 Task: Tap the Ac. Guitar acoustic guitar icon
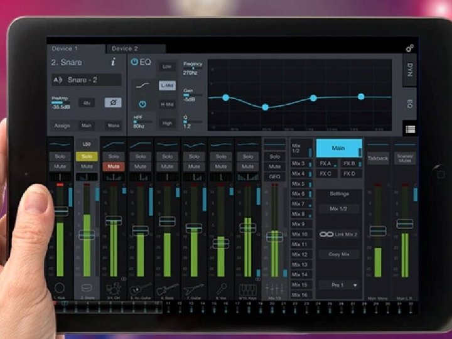pos(141,288)
